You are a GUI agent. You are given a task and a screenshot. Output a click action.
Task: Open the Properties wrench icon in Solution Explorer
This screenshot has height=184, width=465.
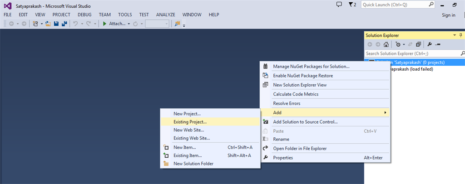tap(429, 44)
